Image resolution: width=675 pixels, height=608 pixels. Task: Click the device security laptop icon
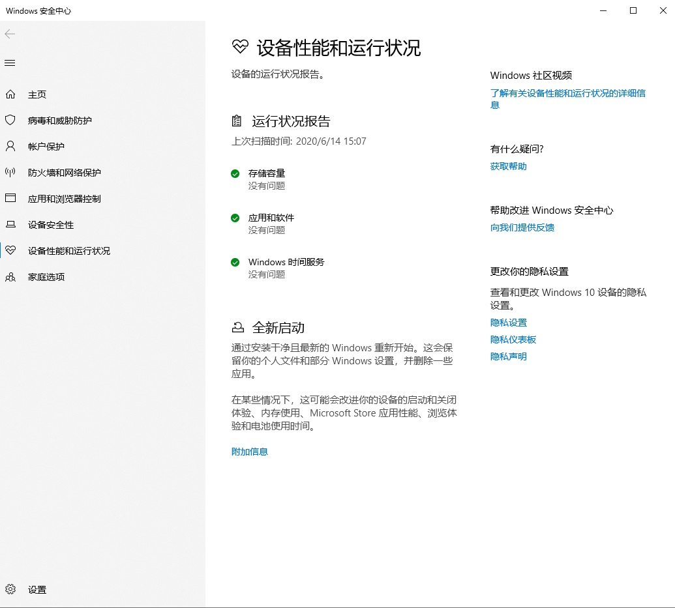[10, 225]
